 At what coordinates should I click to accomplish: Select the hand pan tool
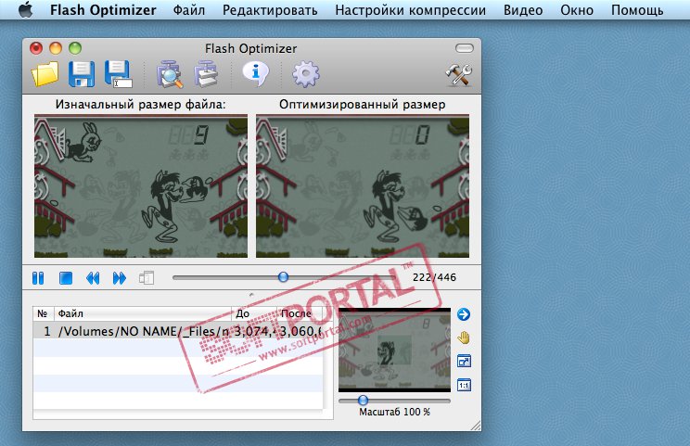(x=464, y=338)
